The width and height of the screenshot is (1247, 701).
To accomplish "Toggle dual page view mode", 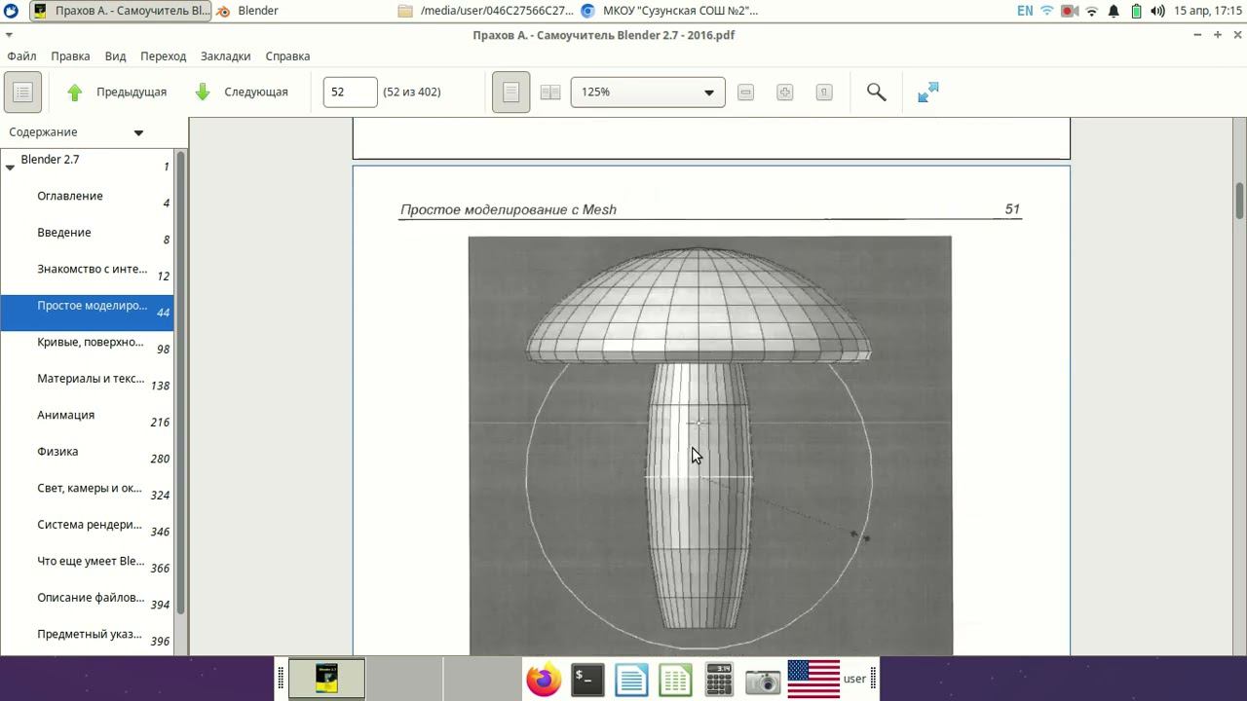I will click(x=550, y=92).
